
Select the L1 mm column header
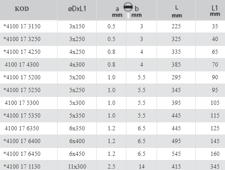point(215,10)
